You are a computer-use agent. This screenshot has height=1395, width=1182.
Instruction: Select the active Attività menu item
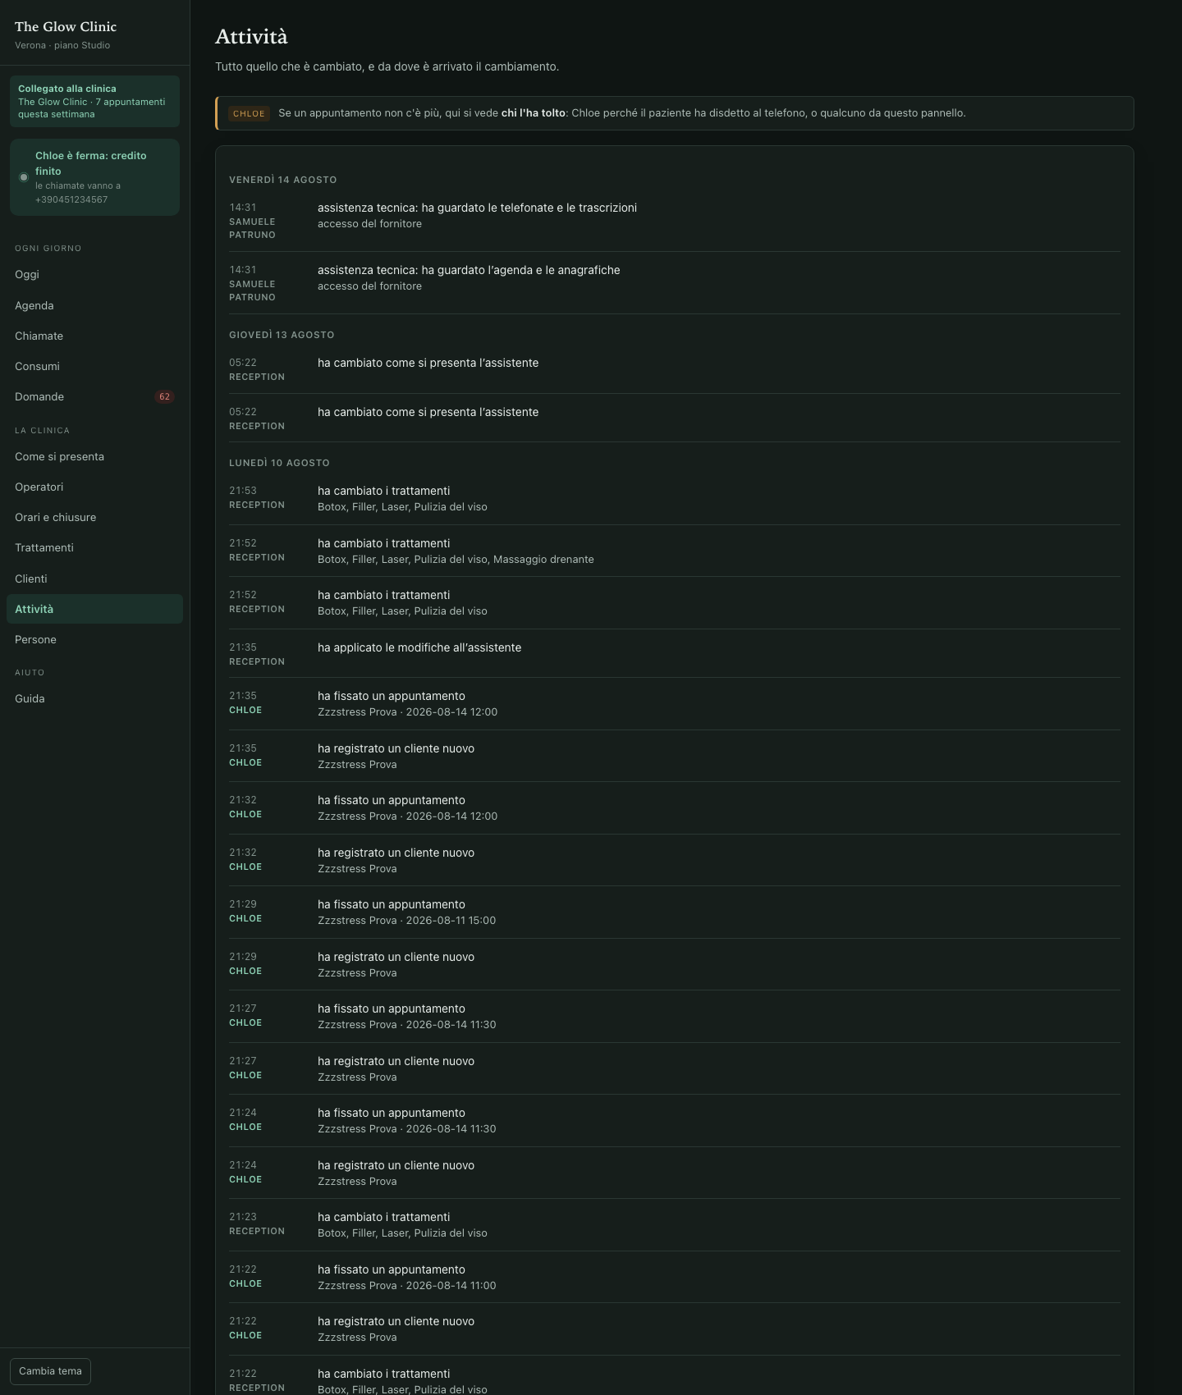click(x=94, y=609)
